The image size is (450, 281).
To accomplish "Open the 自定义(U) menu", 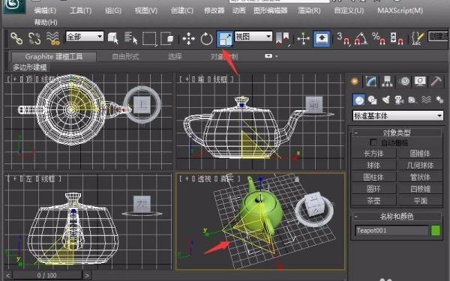I will [x=349, y=11].
